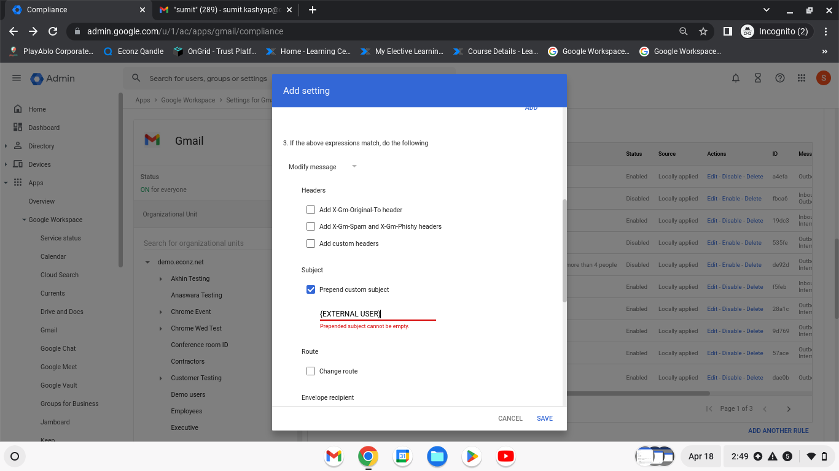Open Play Store from the shelf

(x=471, y=456)
